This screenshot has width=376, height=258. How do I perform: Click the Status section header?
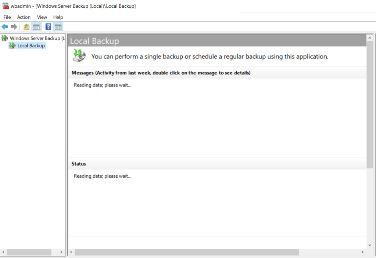[x=79, y=164]
